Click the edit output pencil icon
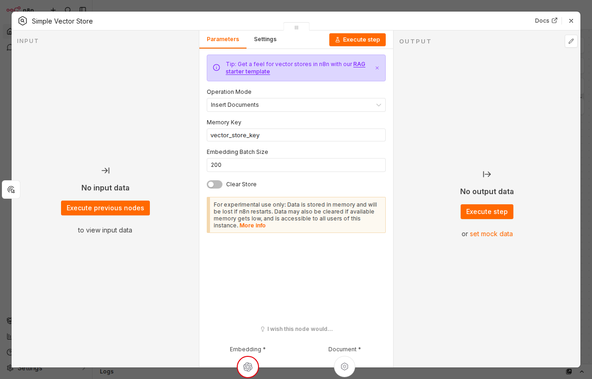This screenshot has width=592, height=379. coord(571,41)
